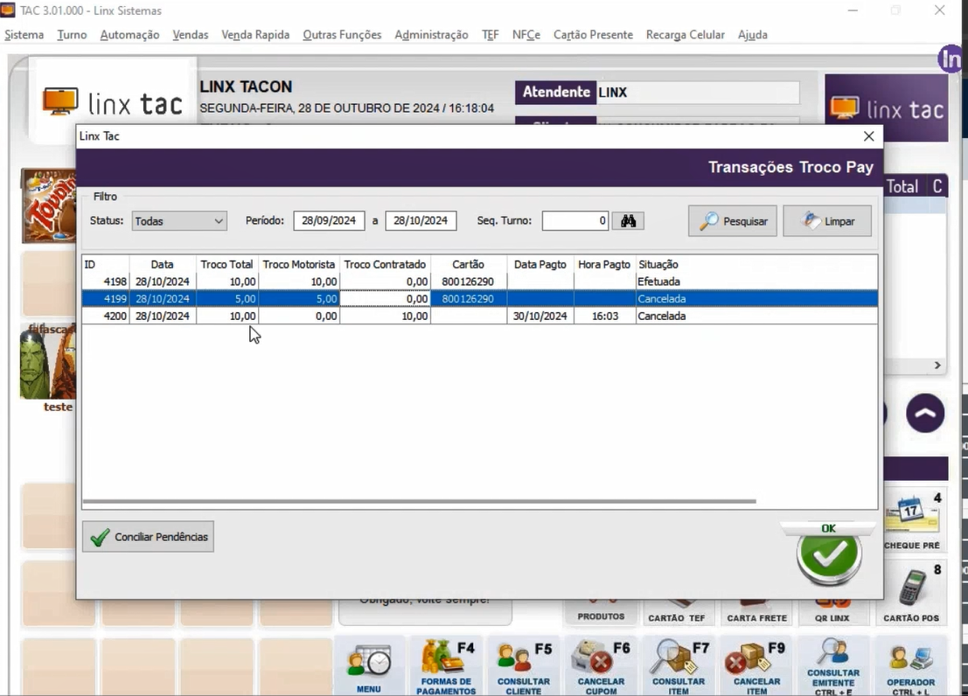Select transaction row ID 4199
Viewport: 968px width, 696px height.
coord(480,299)
